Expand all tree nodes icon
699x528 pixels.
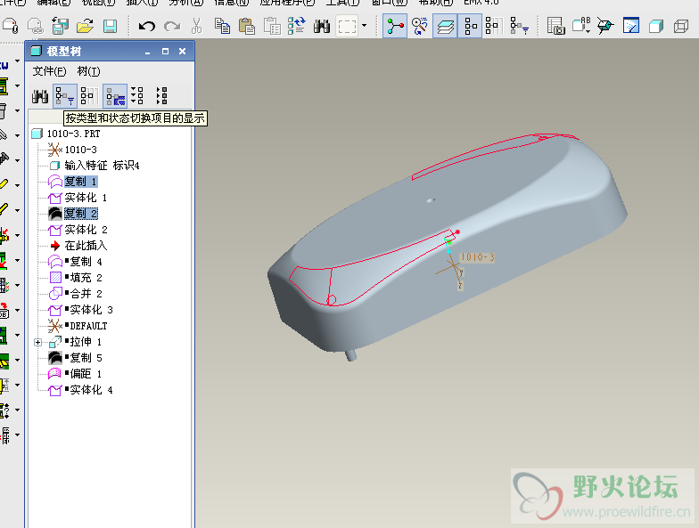[x=137, y=96]
